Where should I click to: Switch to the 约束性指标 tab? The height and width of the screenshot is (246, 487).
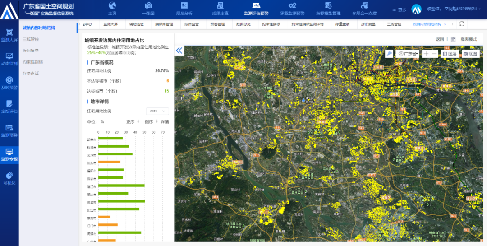click(x=271, y=24)
